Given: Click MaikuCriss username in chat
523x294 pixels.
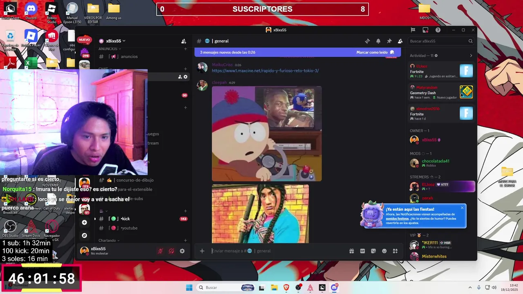Looking at the screenshot, I should [x=222, y=65].
